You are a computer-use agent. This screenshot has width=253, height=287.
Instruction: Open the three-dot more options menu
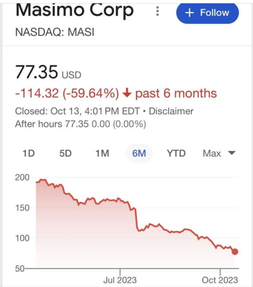click(157, 11)
